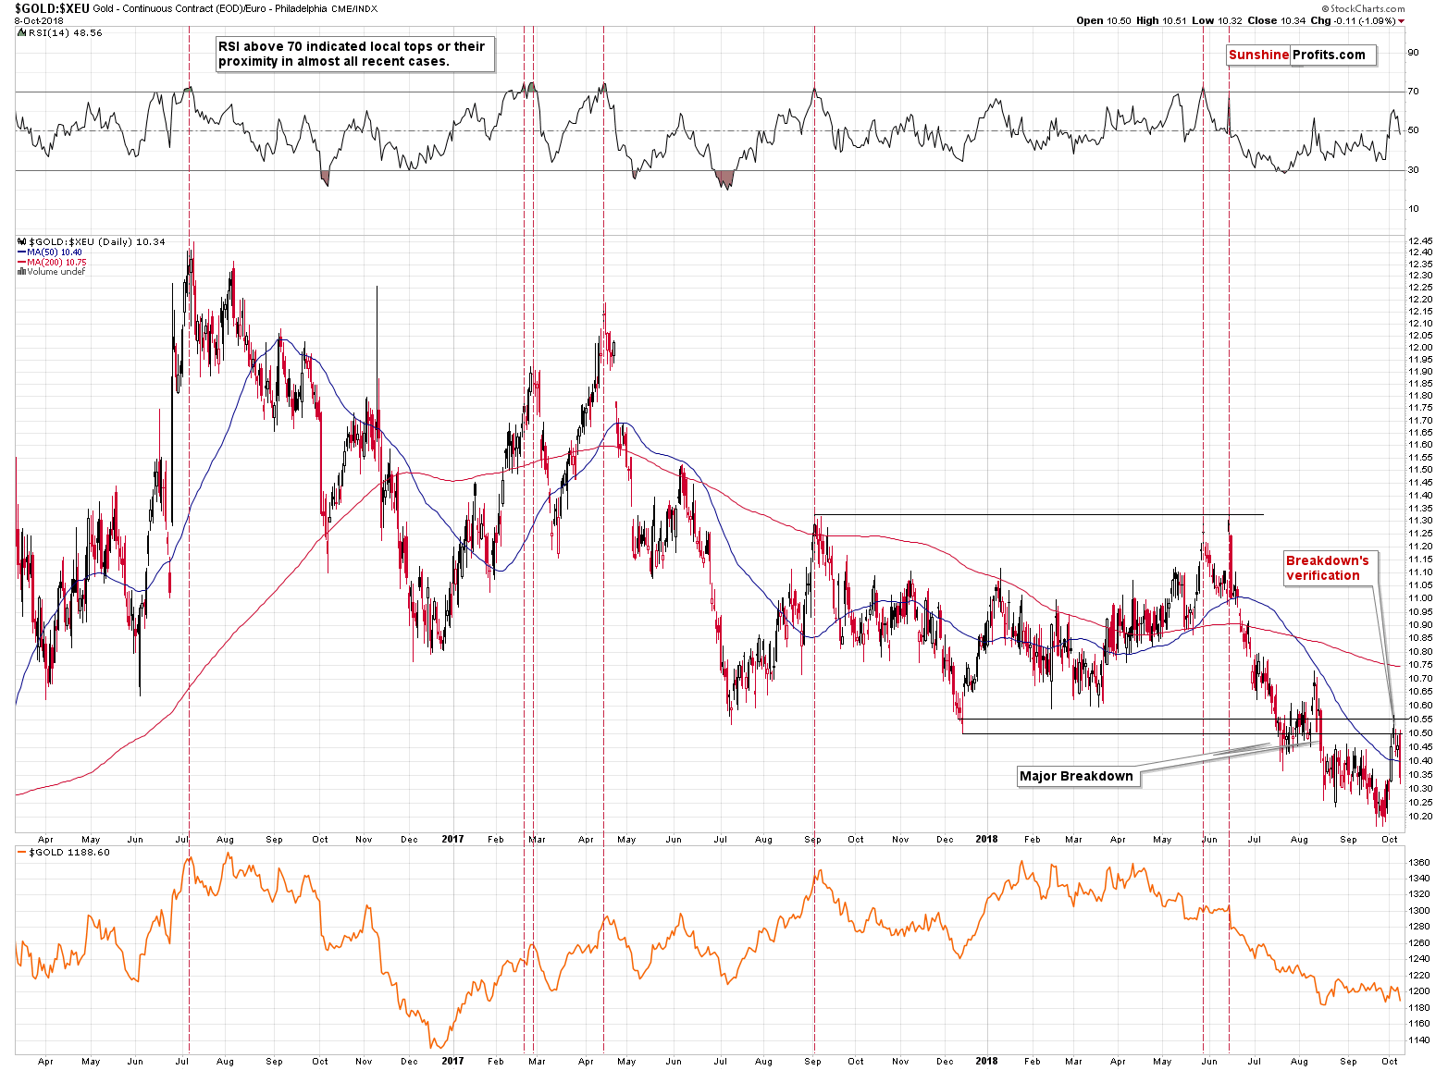Click 2017 on the bottom gold panel axis
Image resolution: width=1448 pixels, height=1070 pixels.
tap(452, 1061)
